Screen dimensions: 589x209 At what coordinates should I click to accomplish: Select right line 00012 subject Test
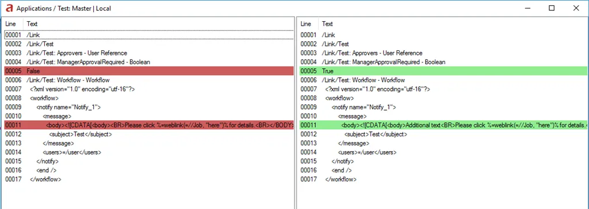[x=443, y=134]
